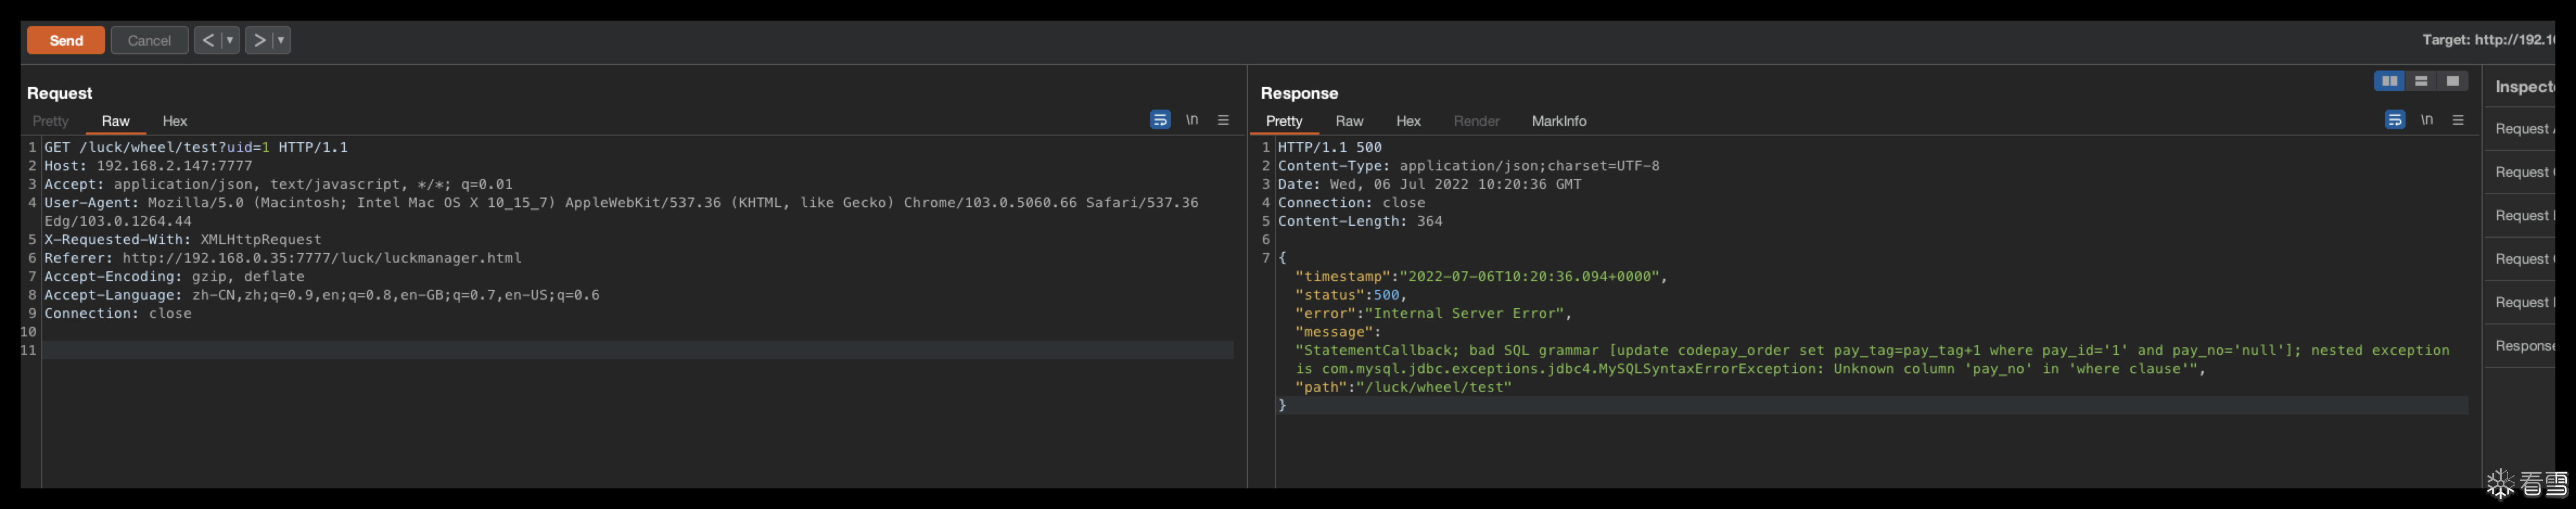
Task: Click the Content-Length: 364 line
Action: tap(1360, 221)
